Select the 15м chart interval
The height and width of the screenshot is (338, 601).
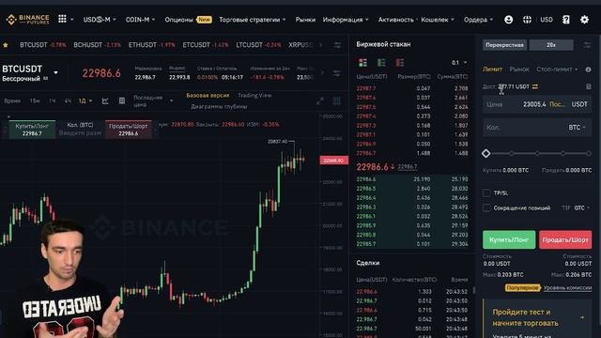click(x=35, y=100)
